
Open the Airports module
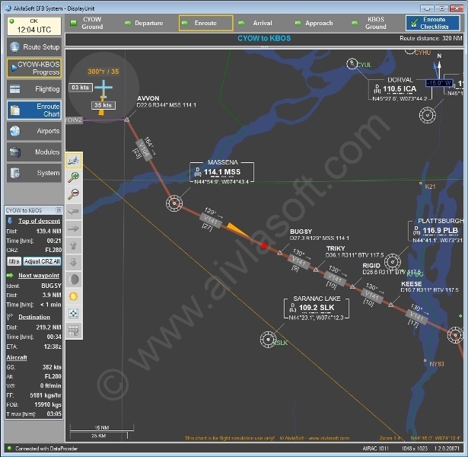coord(34,131)
